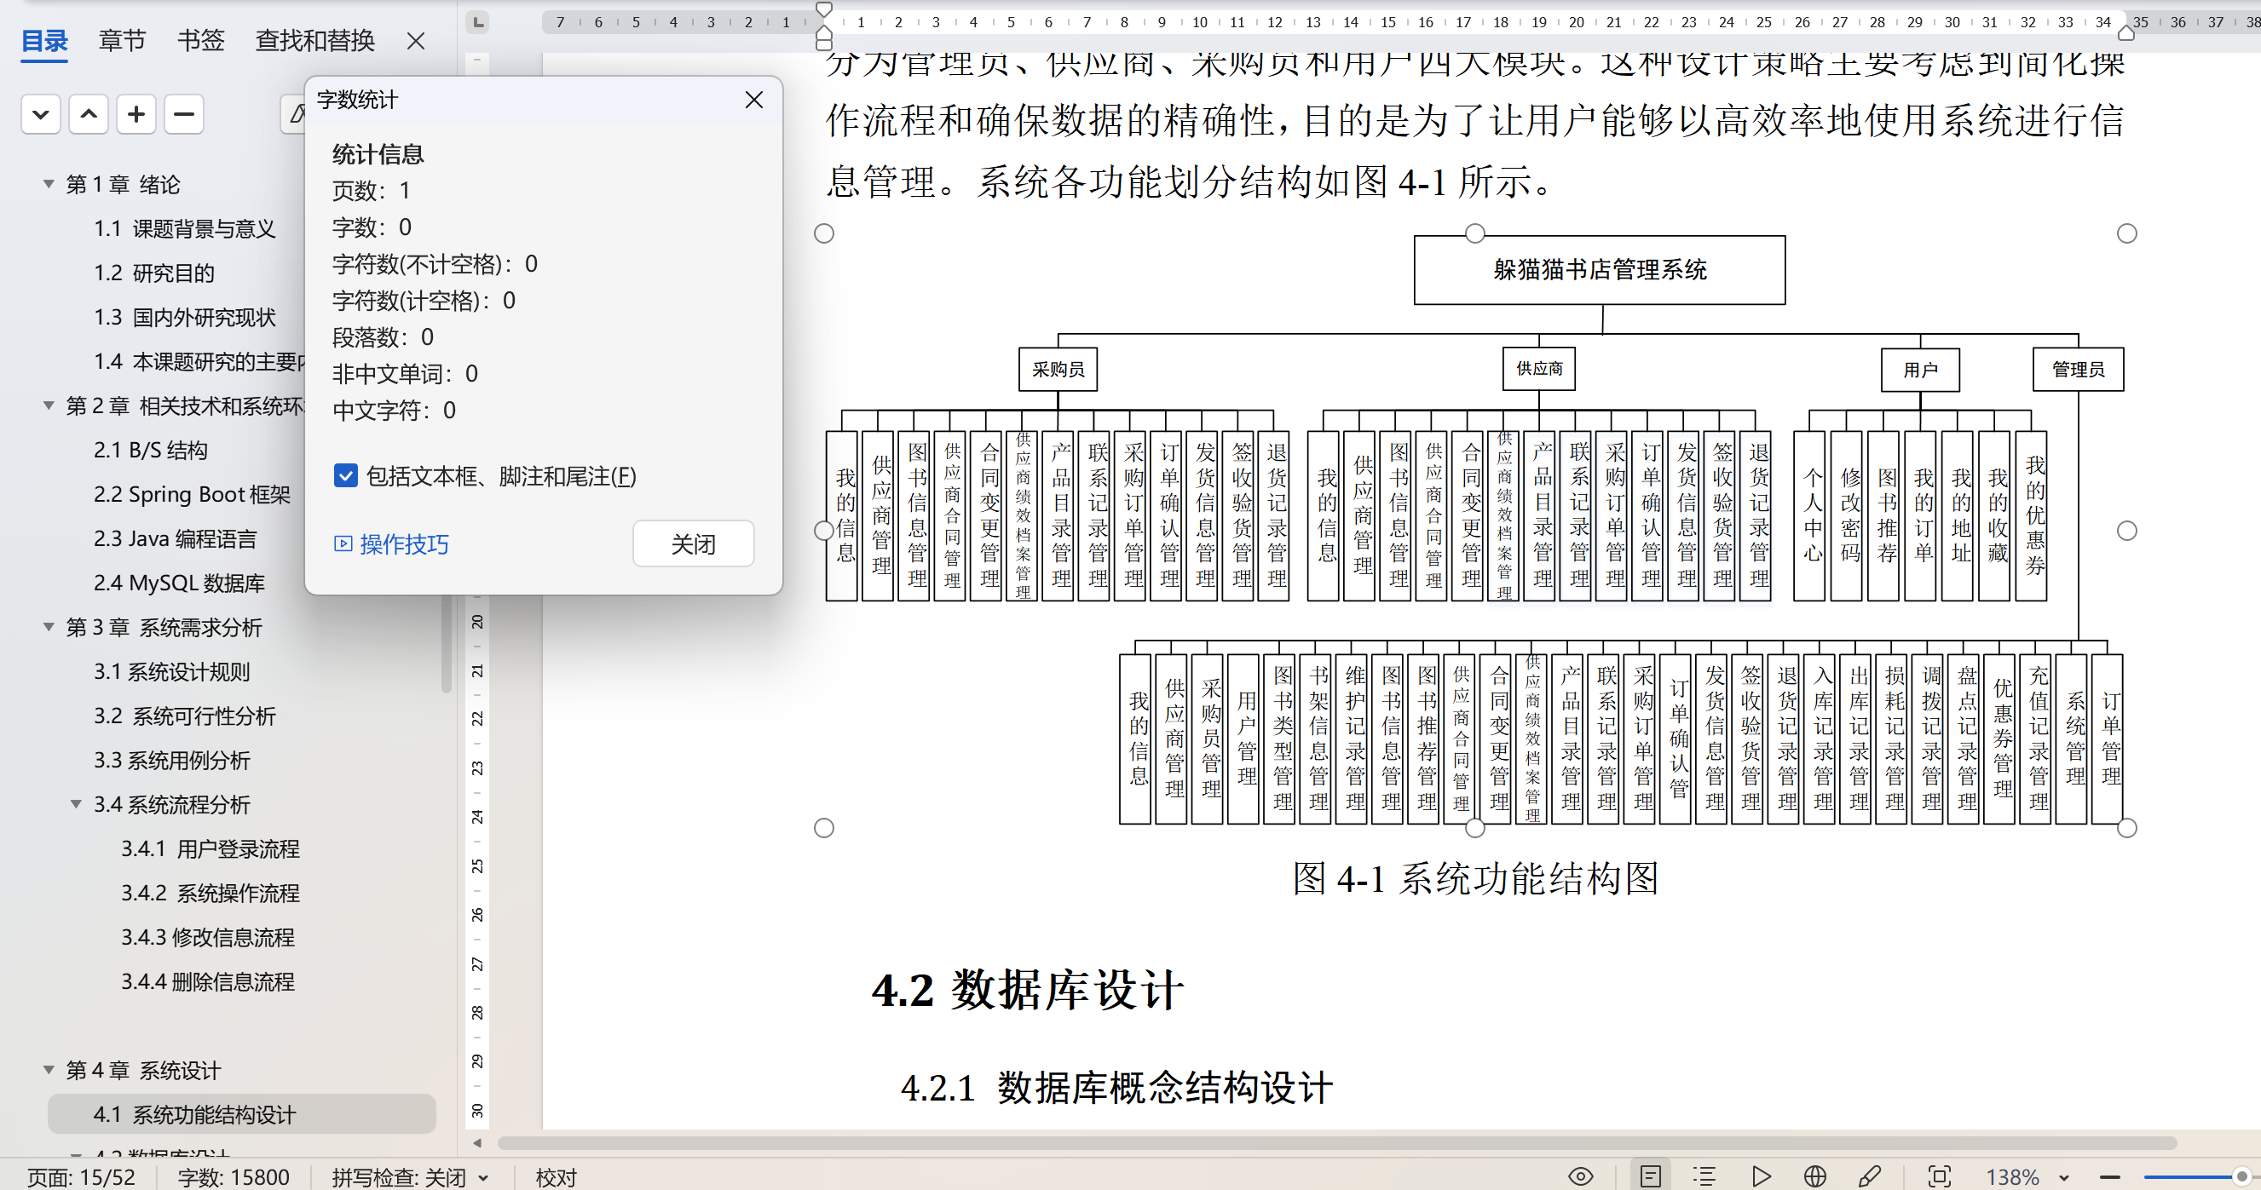Open web layout globe icon
The width and height of the screenshot is (2261, 1190).
(1814, 1176)
